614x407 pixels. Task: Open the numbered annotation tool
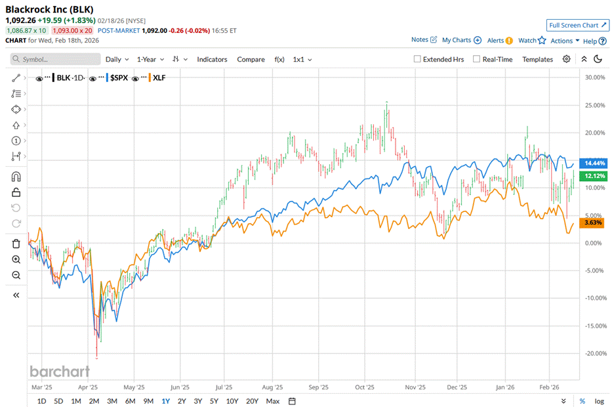16,140
